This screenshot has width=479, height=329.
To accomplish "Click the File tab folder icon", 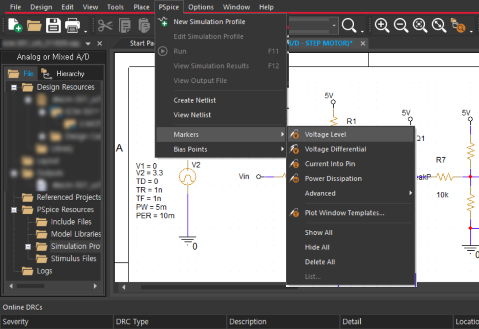I will pos(13,74).
